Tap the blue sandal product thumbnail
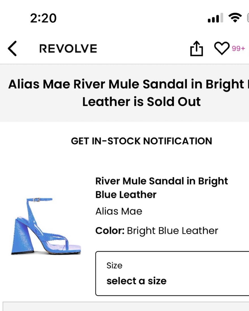The width and height of the screenshot is (249, 311). pos(46,226)
